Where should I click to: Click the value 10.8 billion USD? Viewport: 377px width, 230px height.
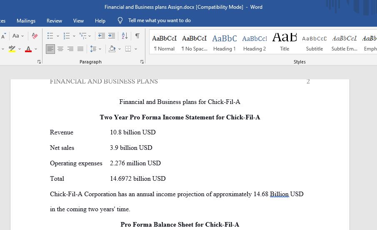133,132
